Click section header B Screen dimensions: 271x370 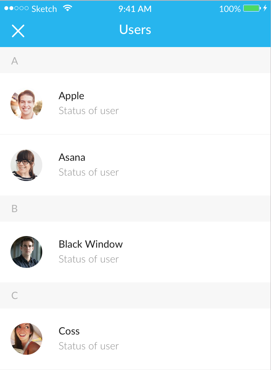click(135, 209)
